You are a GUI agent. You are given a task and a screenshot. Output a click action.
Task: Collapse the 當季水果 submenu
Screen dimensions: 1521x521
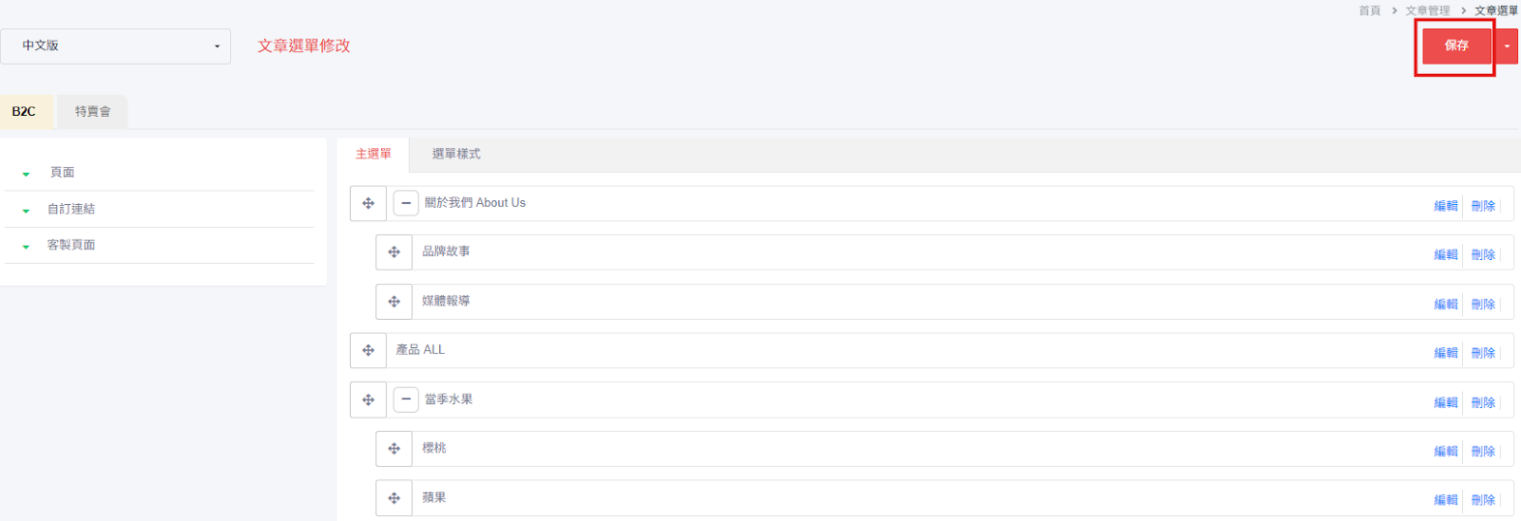[406, 400]
